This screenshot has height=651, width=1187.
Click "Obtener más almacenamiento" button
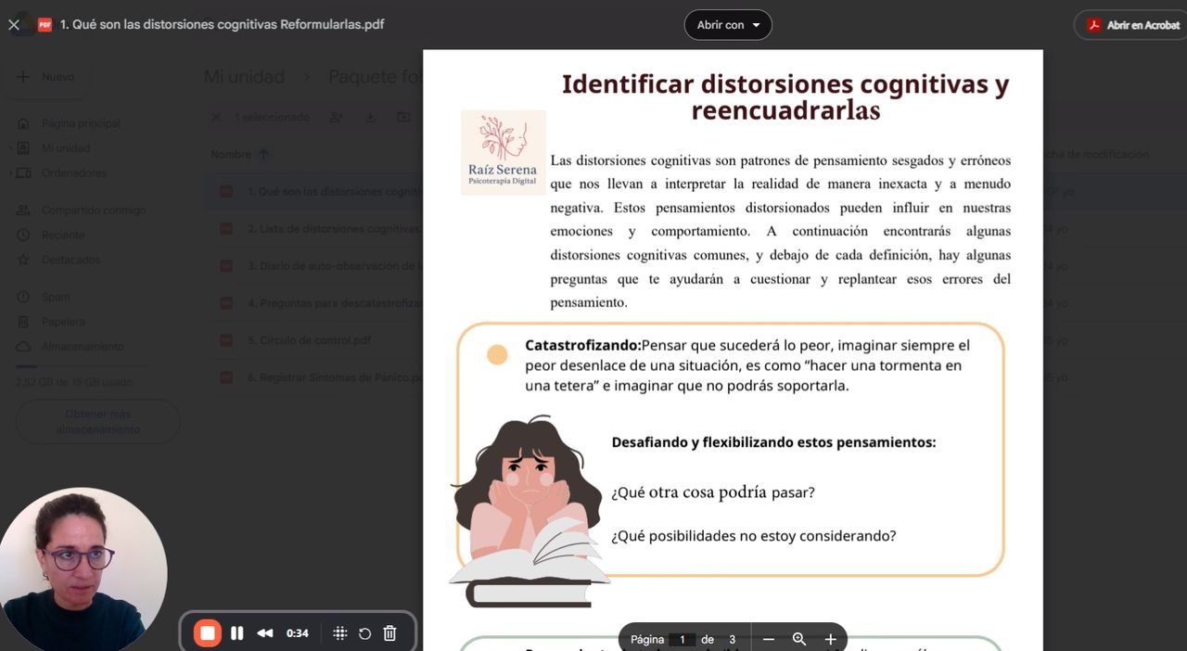pyautogui.click(x=97, y=422)
